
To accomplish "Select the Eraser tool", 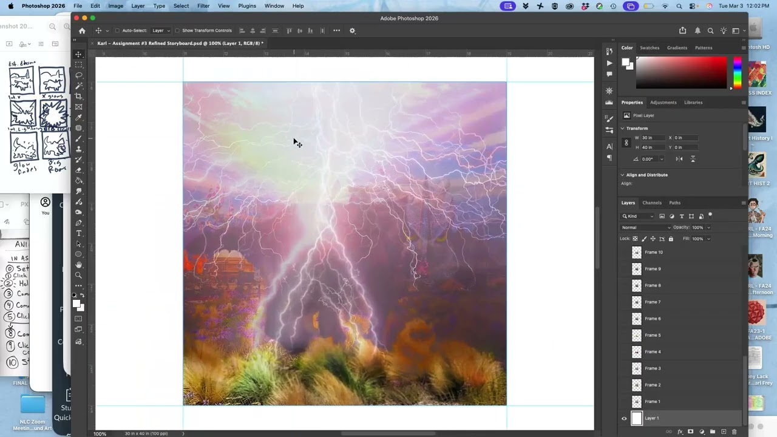I will pyautogui.click(x=79, y=170).
